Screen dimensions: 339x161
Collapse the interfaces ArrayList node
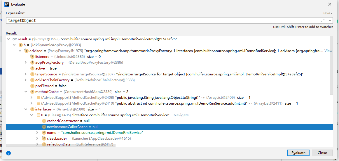click(x=26, y=109)
